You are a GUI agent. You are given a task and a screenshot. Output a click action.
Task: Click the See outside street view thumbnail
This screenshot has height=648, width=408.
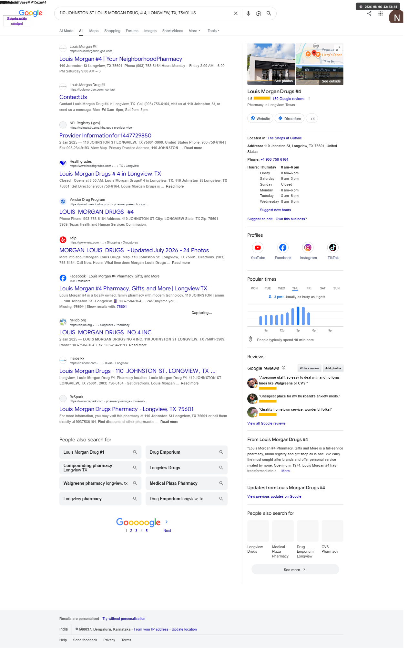pos(320,75)
